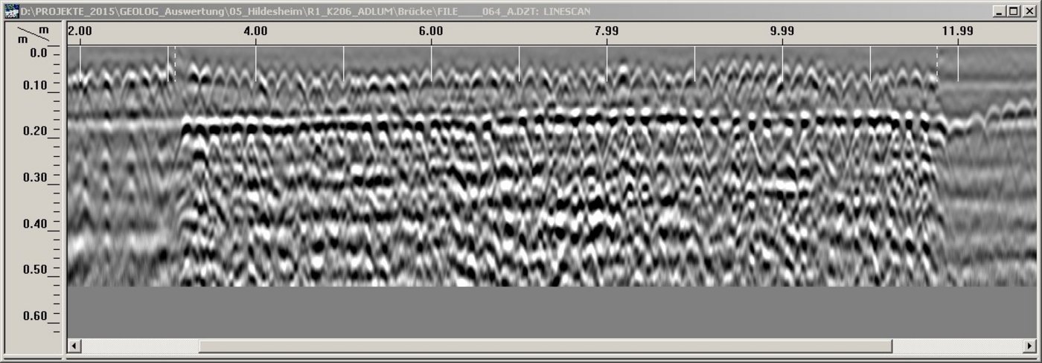Click the m/m axis unit indicator
The width and height of the screenshot is (1042, 363).
tap(33, 34)
